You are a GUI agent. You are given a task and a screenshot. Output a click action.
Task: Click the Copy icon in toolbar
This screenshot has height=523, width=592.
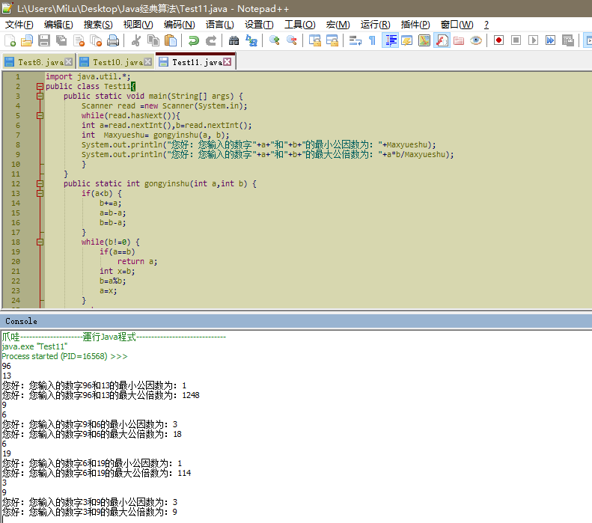[x=153, y=40]
